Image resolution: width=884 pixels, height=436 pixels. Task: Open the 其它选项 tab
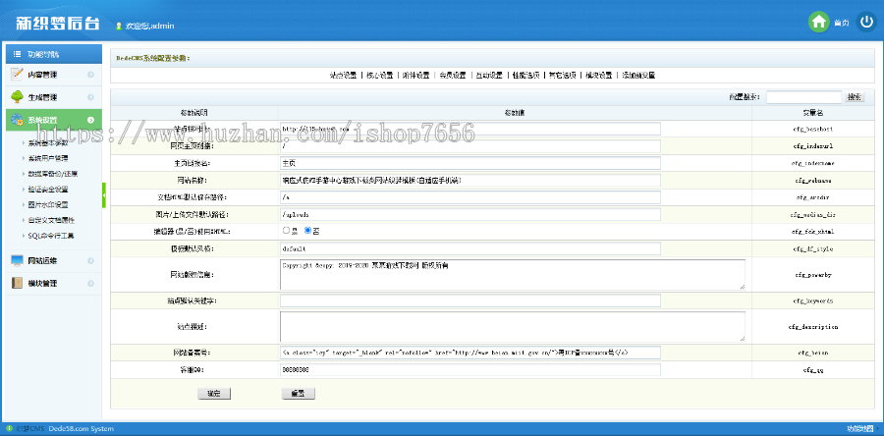point(563,75)
